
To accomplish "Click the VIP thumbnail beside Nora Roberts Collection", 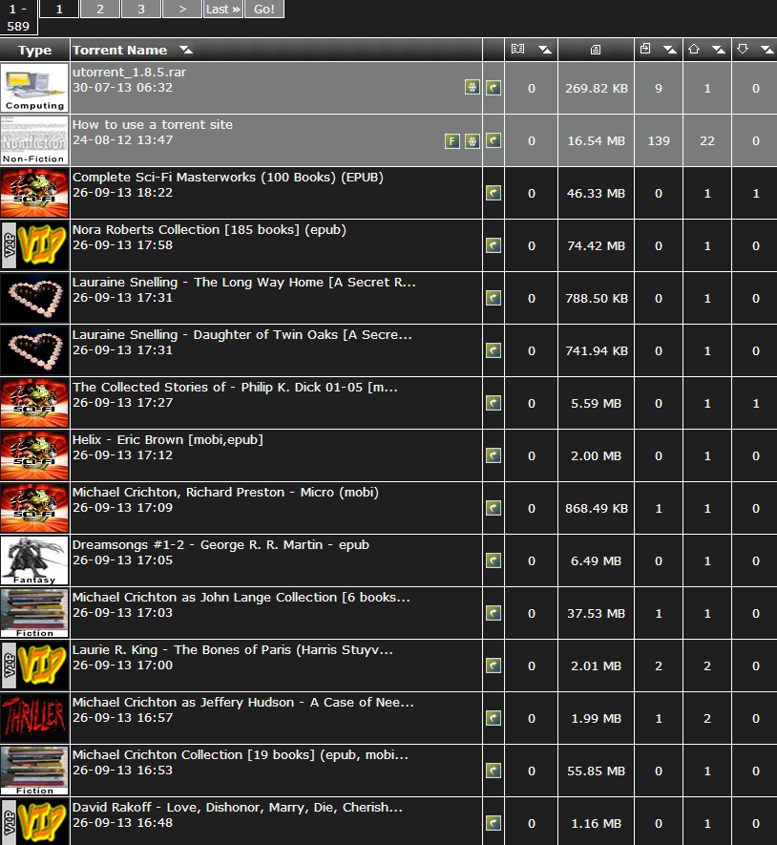I will [x=34, y=245].
